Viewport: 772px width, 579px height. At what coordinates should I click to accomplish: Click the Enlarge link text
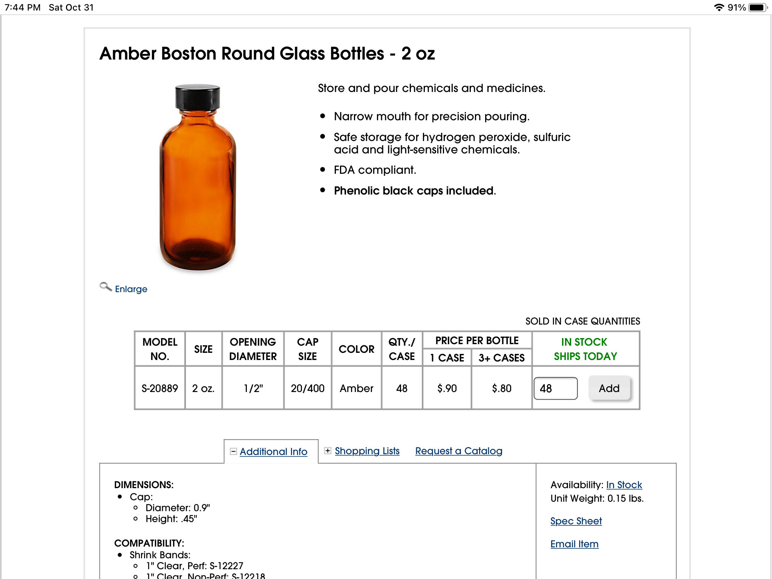131,289
